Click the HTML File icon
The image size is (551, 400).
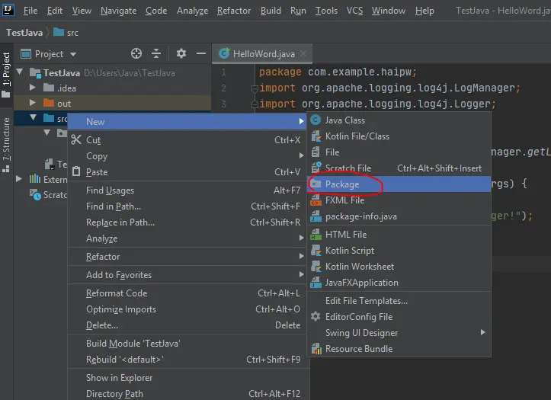(x=316, y=235)
